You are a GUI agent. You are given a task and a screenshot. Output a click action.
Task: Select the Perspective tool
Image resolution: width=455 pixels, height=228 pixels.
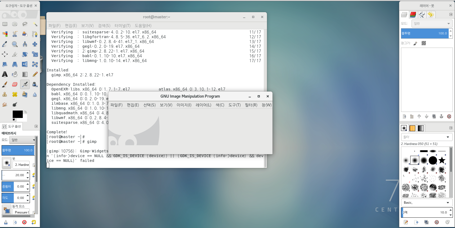(15, 64)
